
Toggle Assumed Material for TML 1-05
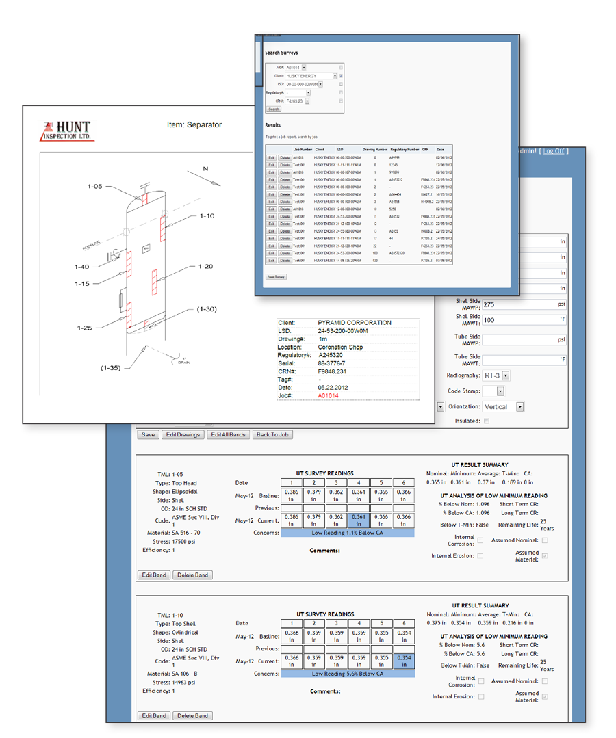pyautogui.click(x=545, y=556)
